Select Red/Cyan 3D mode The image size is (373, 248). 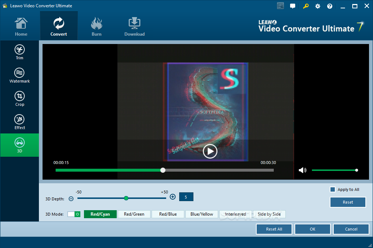click(100, 214)
